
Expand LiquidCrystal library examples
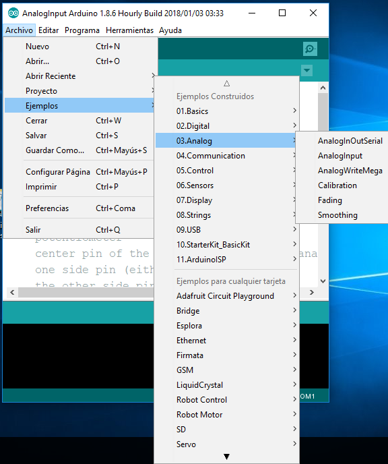click(x=226, y=384)
